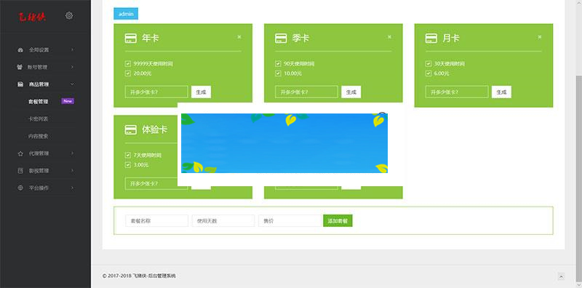Viewport: 582px width, 288px height.
Task: Click the 生成 button on the 年卡 card
Action: 202,92
